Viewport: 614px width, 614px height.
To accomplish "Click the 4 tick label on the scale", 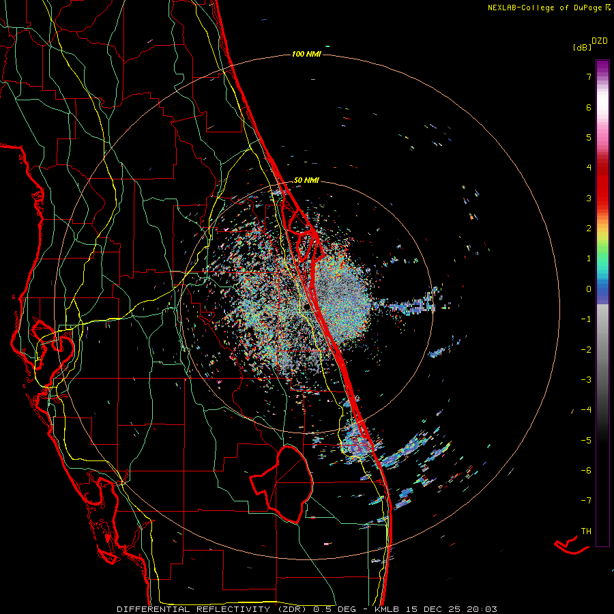I will coord(589,168).
